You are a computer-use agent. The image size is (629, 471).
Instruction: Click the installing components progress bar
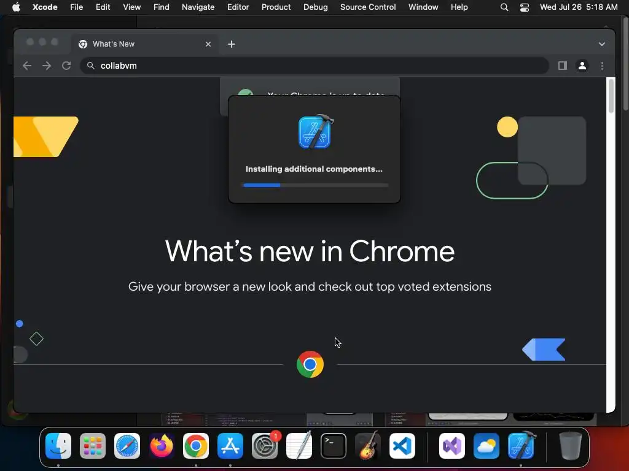point(316,185)
